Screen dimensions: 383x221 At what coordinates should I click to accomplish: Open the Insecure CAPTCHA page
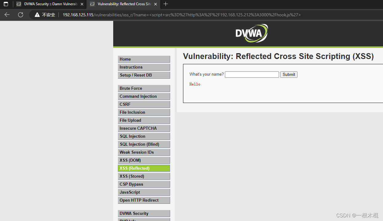click(144, 128)
